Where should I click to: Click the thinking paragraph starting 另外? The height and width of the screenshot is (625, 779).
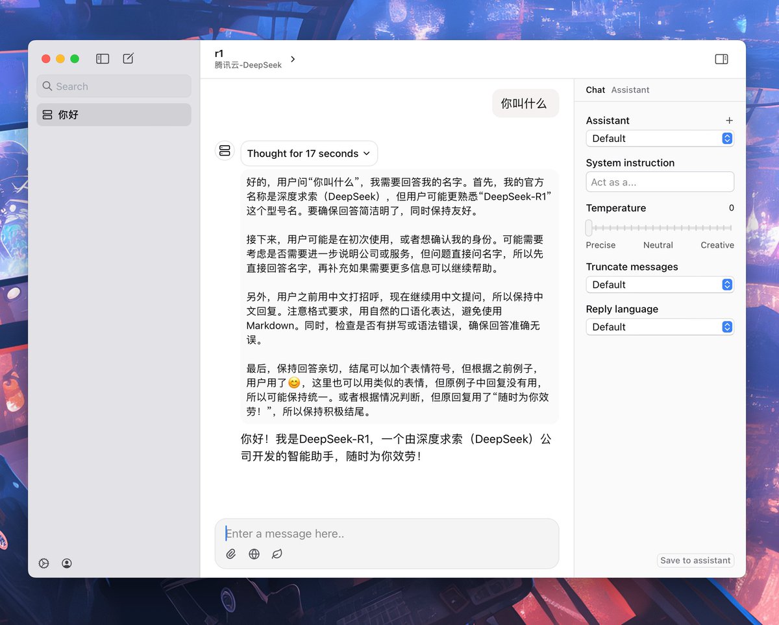point(395,318)
